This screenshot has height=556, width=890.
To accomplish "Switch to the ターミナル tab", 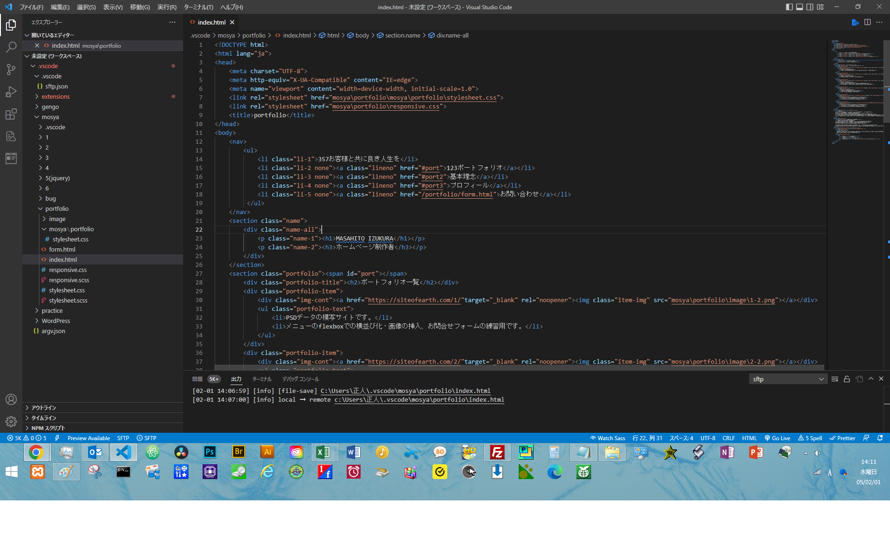I will point(261,379).
